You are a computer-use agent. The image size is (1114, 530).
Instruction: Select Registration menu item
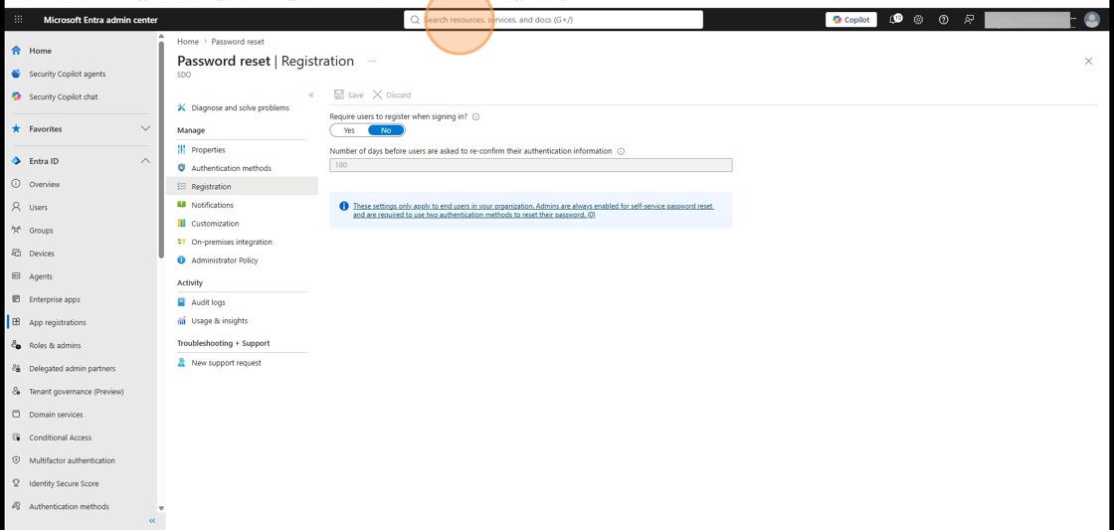[x=242, y=187]
